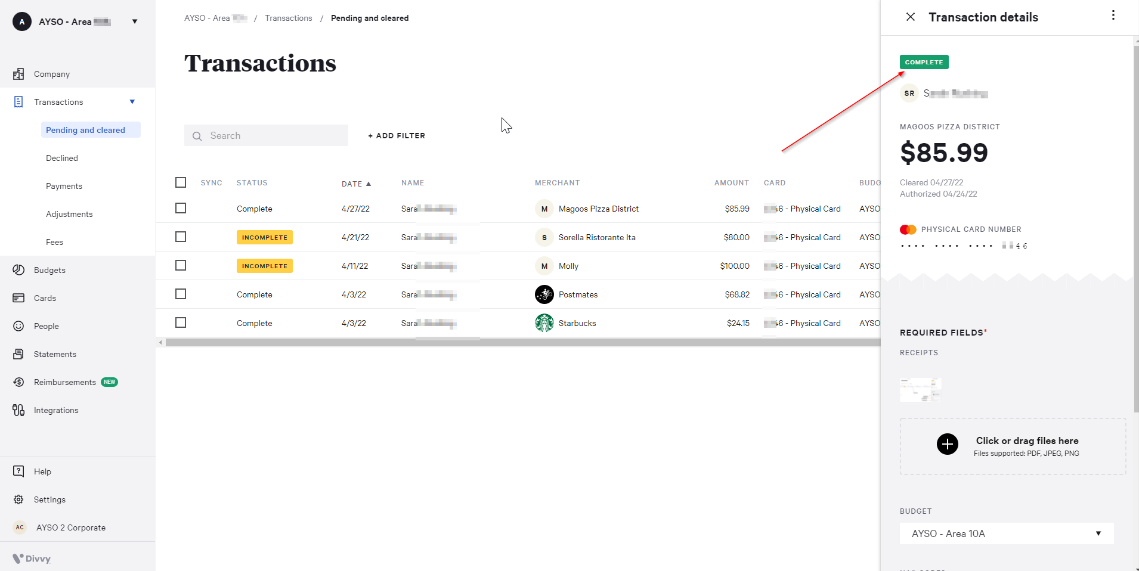Open the Payments submenu item
This screenshot has height=571, width=1139.
tap(64, 186)
